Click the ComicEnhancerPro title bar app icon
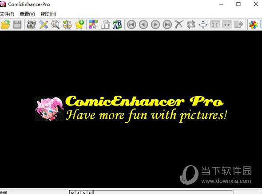The height and width of the screenshot is (194, 262). click(x=3, y=4)
